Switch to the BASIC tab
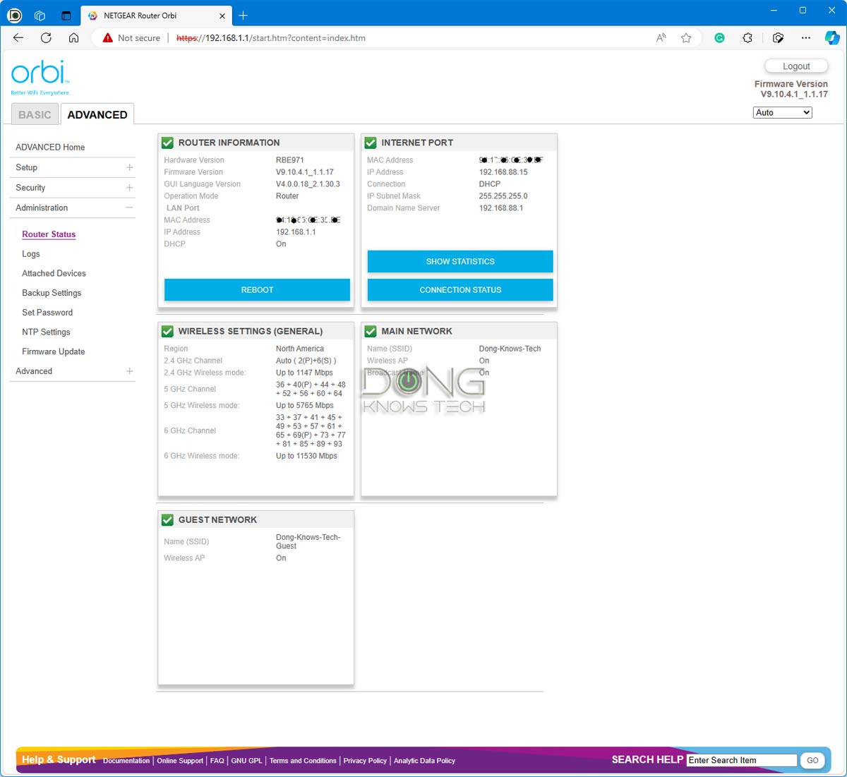 point(35,114)
